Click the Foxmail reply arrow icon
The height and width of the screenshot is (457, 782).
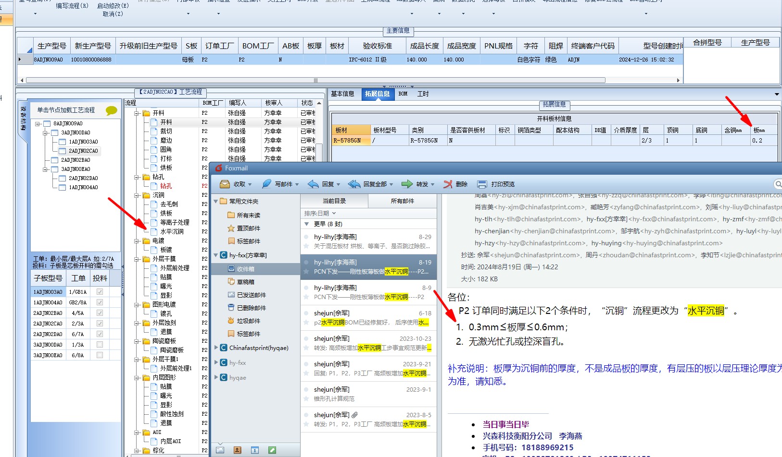pos(313,184)
